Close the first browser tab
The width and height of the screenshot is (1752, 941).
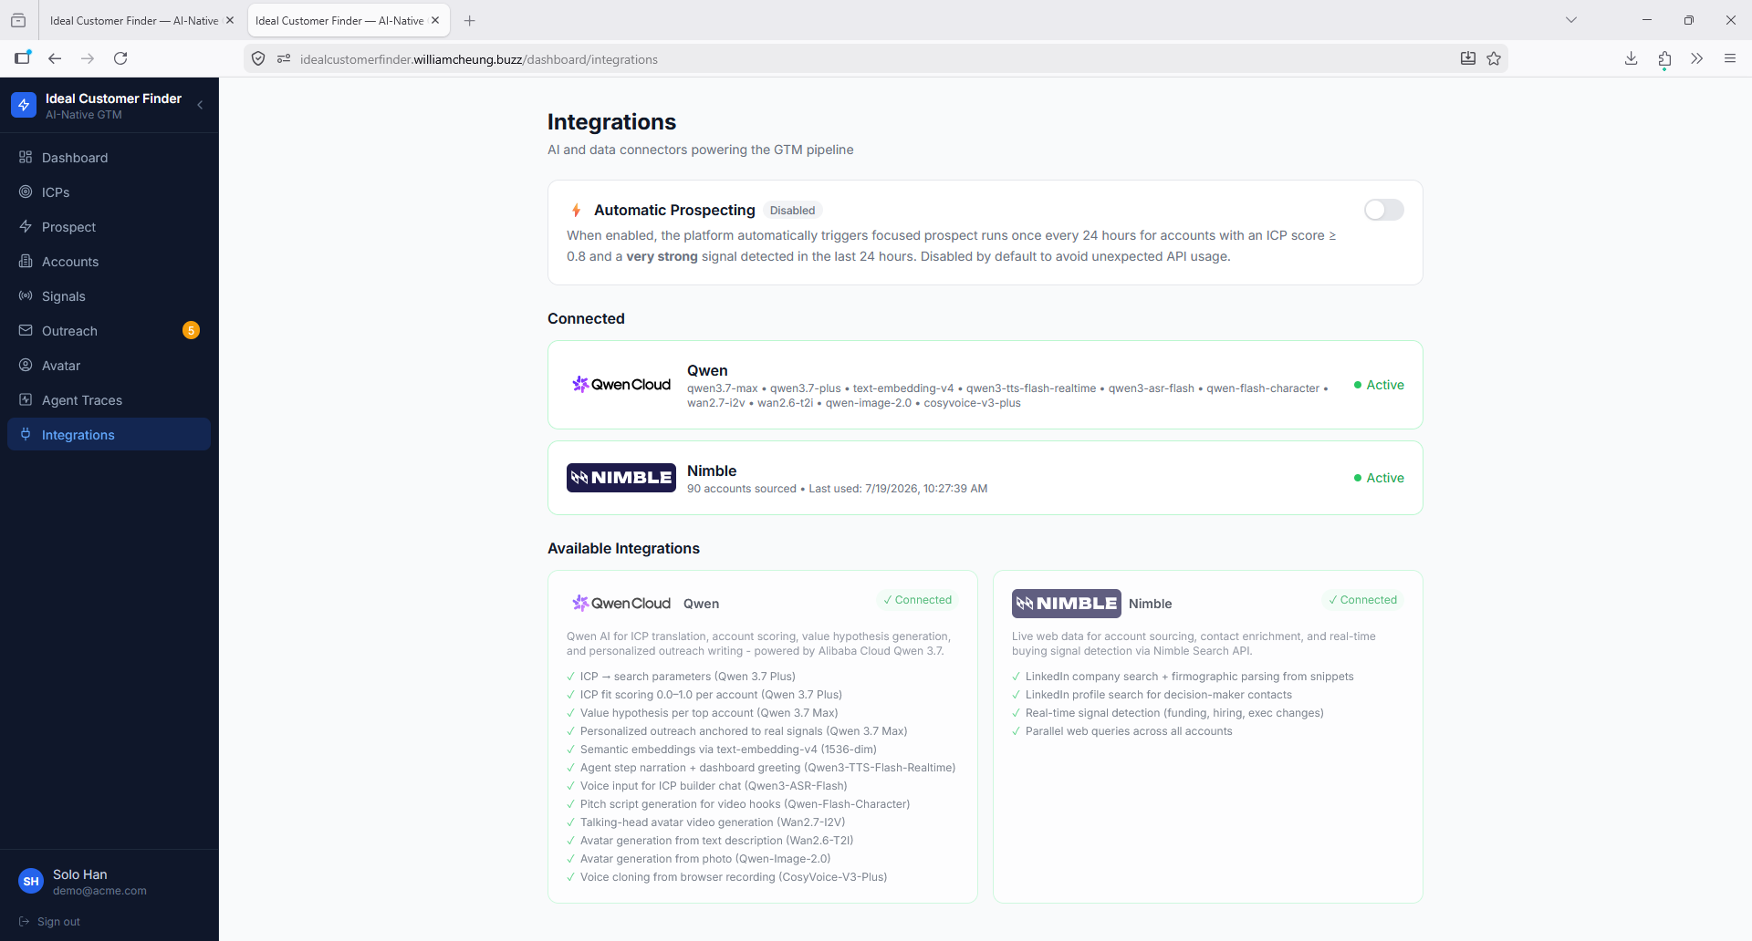(x=230, y=20)
